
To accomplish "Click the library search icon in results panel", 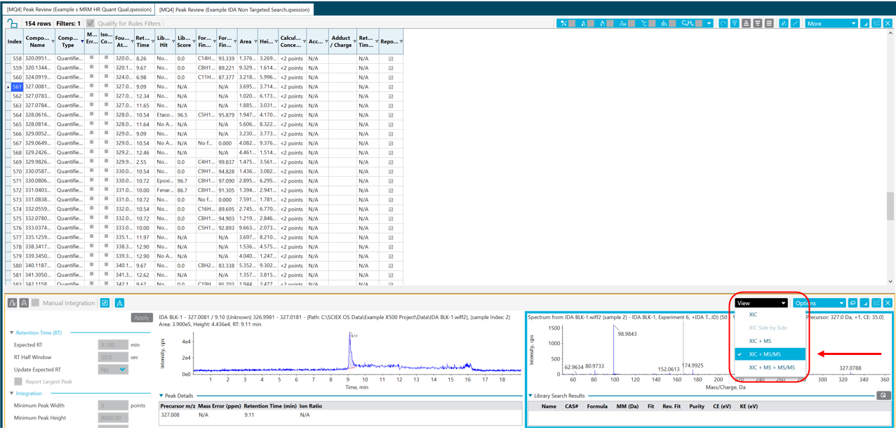I will (x=883, y=396).
